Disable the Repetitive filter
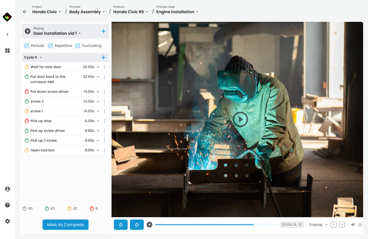The image size is (368, 239). 50,45
